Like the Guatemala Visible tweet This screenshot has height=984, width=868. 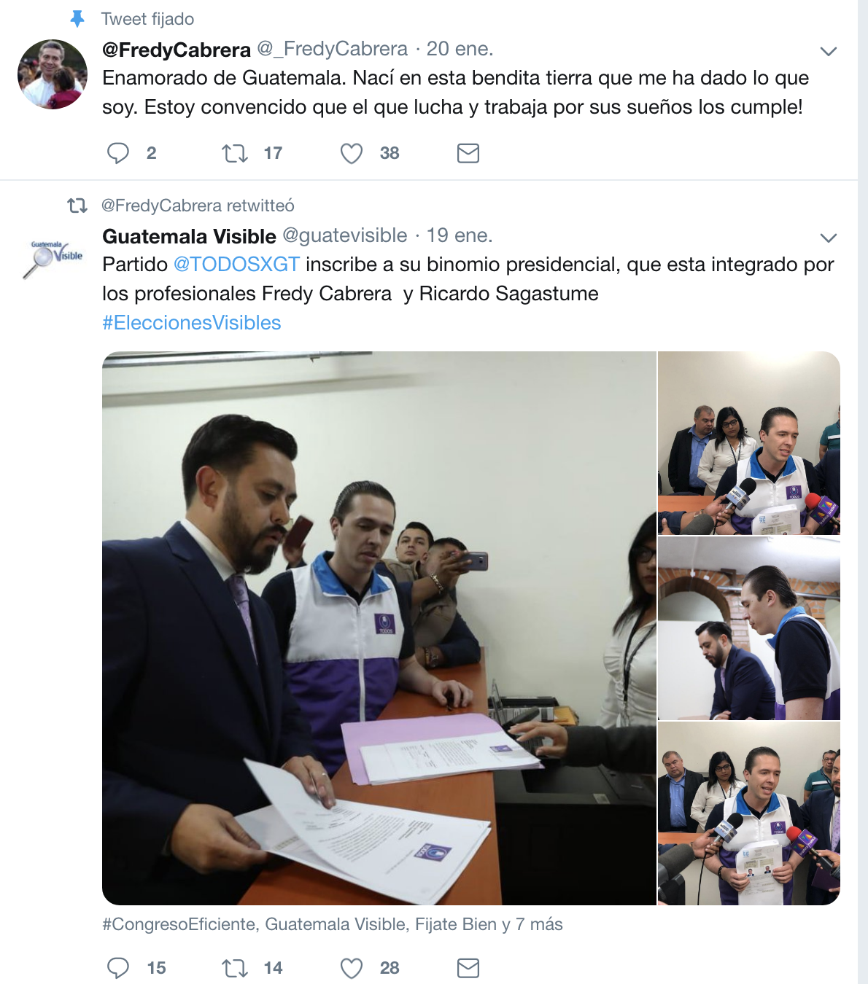[352, 968]
